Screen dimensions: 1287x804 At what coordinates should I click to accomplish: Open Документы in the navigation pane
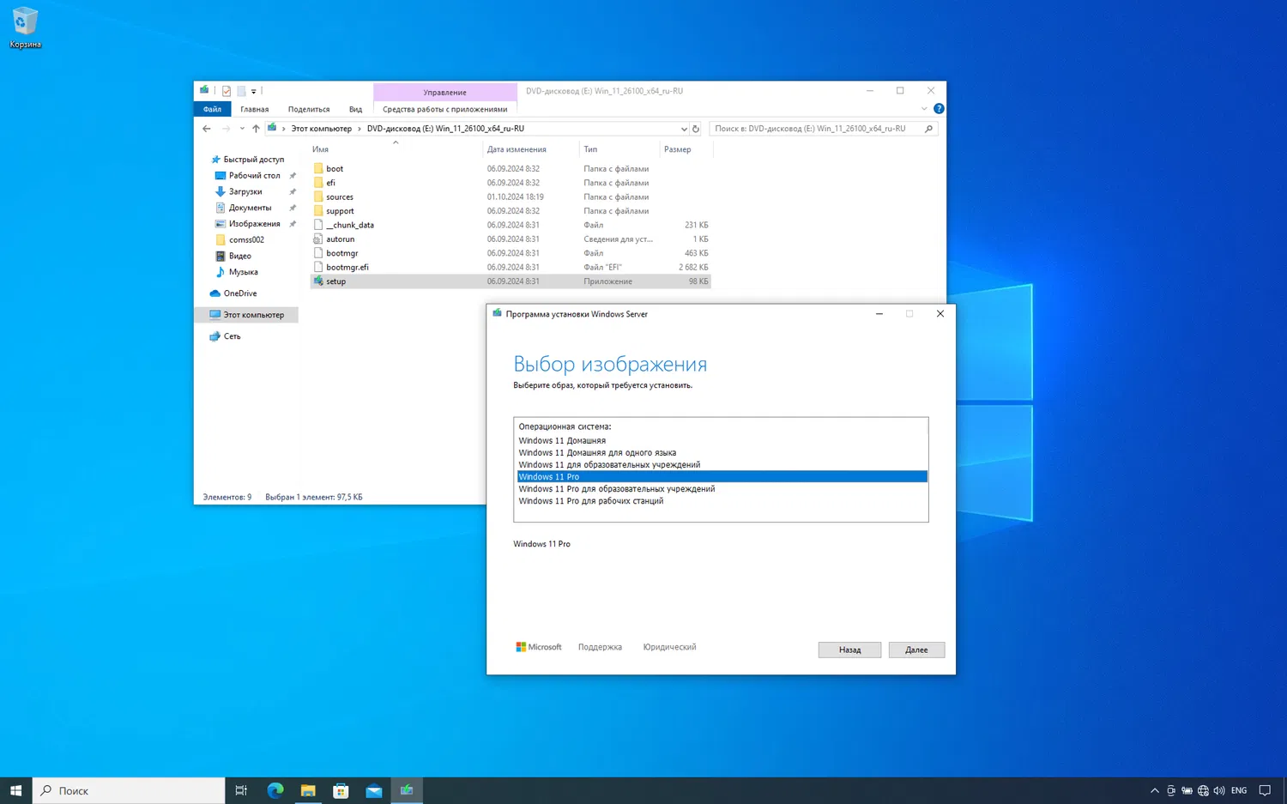coord(250,208)
